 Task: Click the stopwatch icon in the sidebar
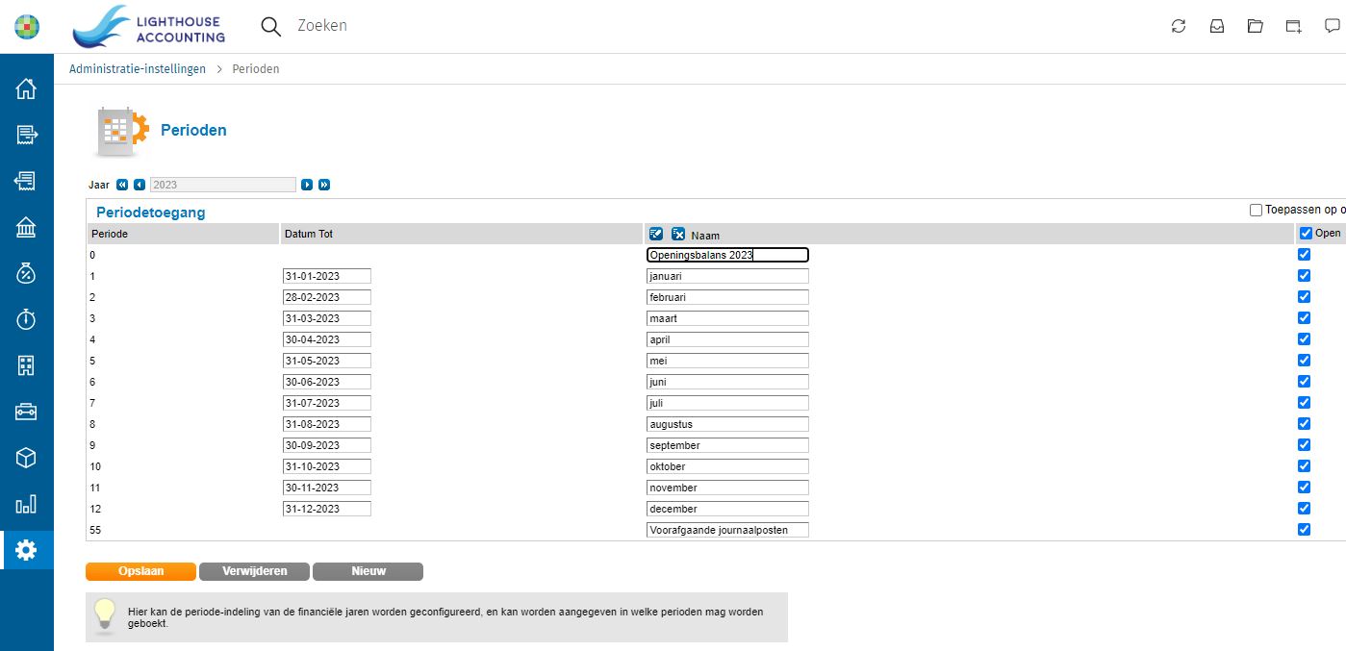[26, 319]
